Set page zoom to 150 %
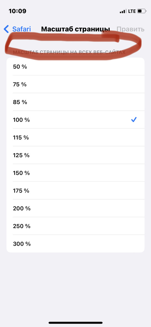 coord(75,173)
